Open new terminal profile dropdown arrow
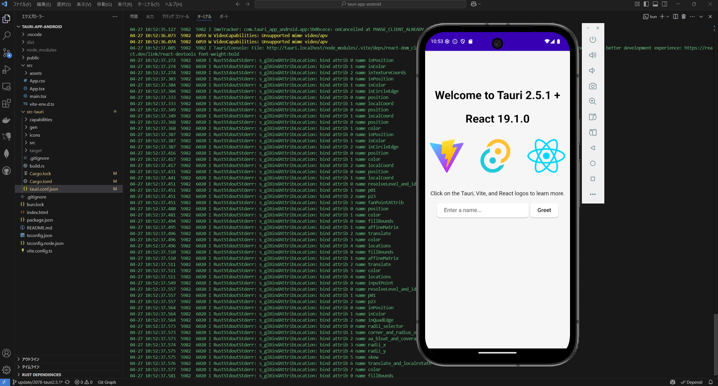718x386 pixels. tap(668, 17)
